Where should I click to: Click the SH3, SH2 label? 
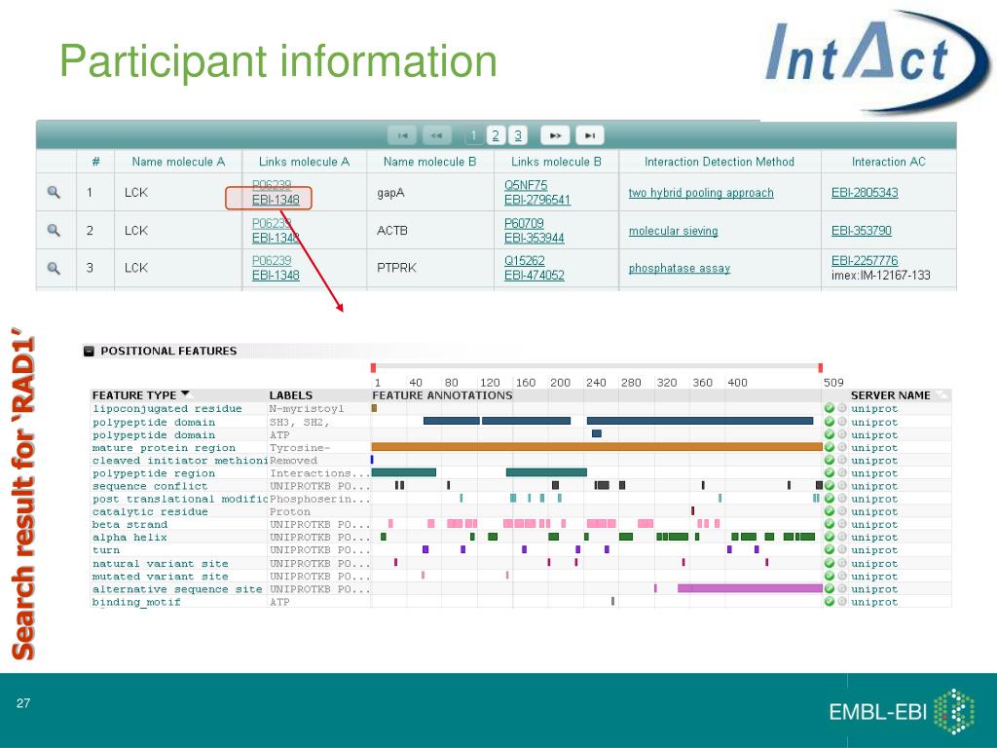[x=299, y=423]
